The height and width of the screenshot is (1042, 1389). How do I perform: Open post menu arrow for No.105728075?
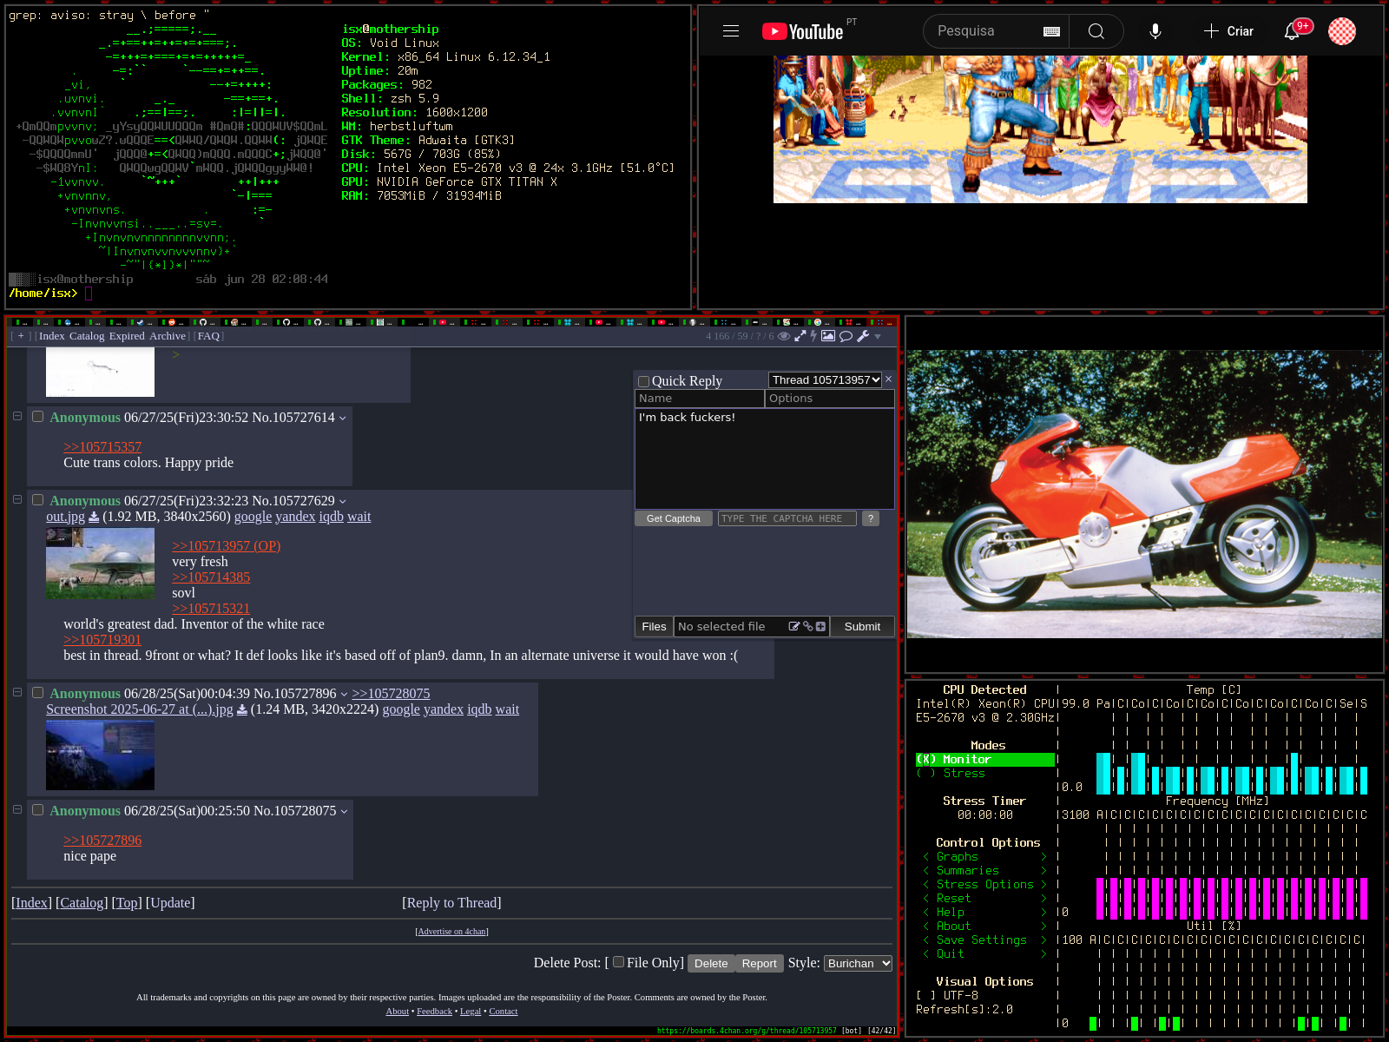point(344,812)
